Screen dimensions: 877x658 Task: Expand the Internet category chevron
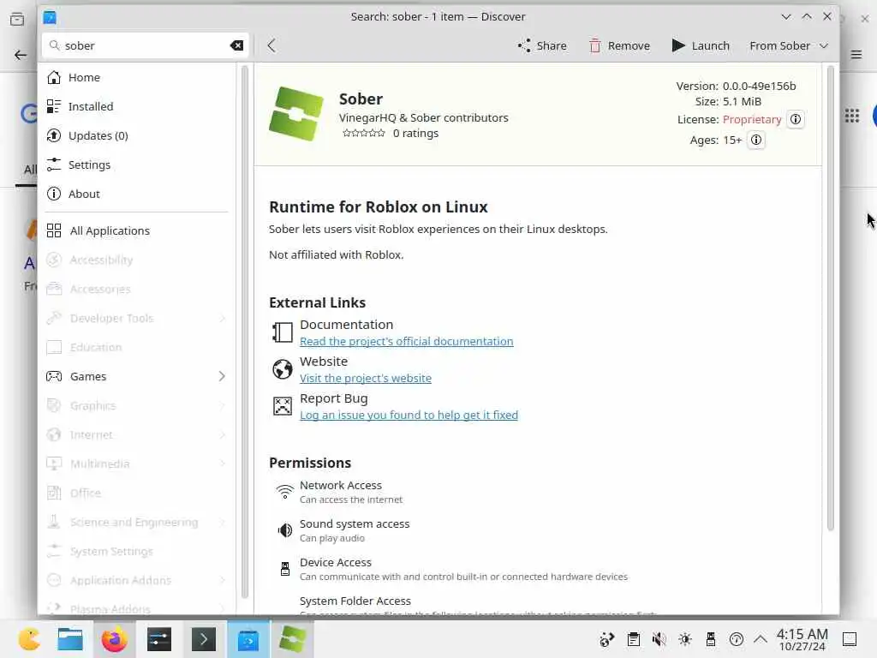tap(222, 434)
